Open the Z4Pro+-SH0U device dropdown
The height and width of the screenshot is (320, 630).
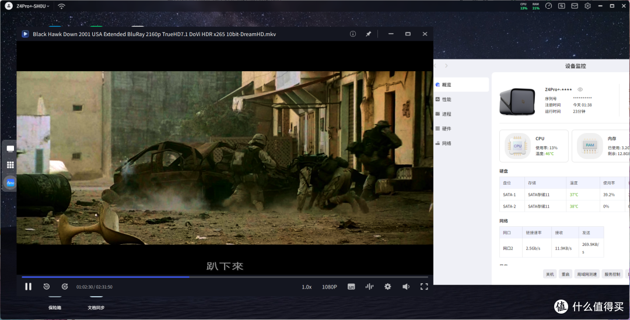[33, 6]
